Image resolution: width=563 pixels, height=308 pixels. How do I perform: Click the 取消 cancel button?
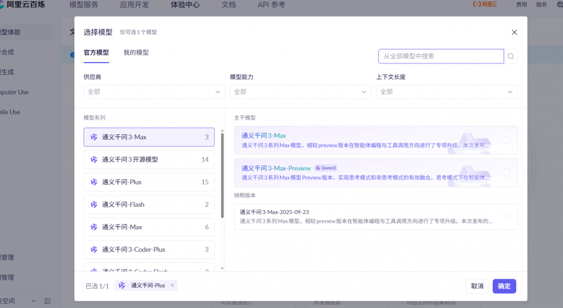[477, 286]
